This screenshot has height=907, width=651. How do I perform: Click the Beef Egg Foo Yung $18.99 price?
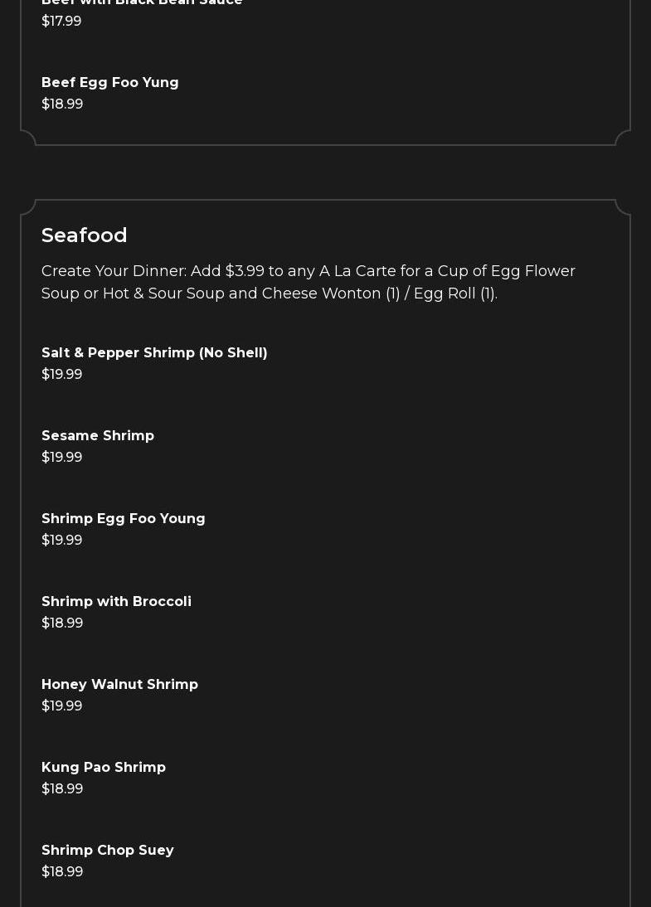pyautogui.click(x=62, y=104)
